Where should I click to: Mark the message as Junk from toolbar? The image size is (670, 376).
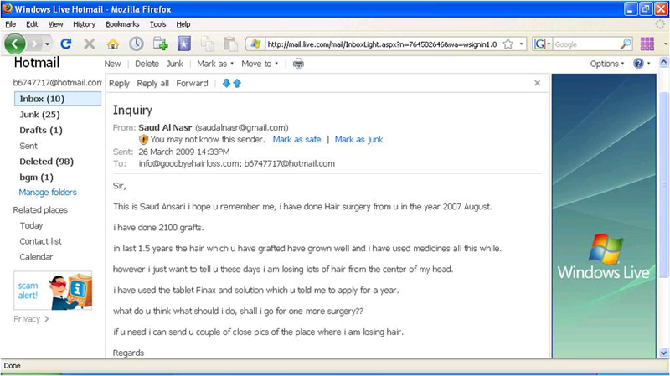175,64
